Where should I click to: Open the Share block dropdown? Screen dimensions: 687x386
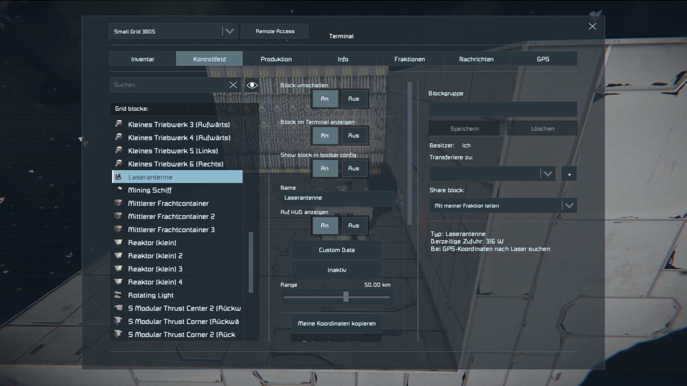coord(569,206)
